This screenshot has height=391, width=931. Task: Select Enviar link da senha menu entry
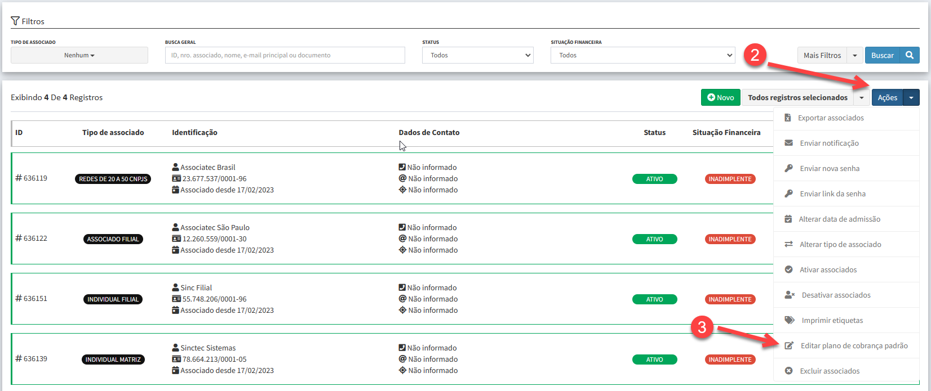pyautogui.click(x=832, y=194)
